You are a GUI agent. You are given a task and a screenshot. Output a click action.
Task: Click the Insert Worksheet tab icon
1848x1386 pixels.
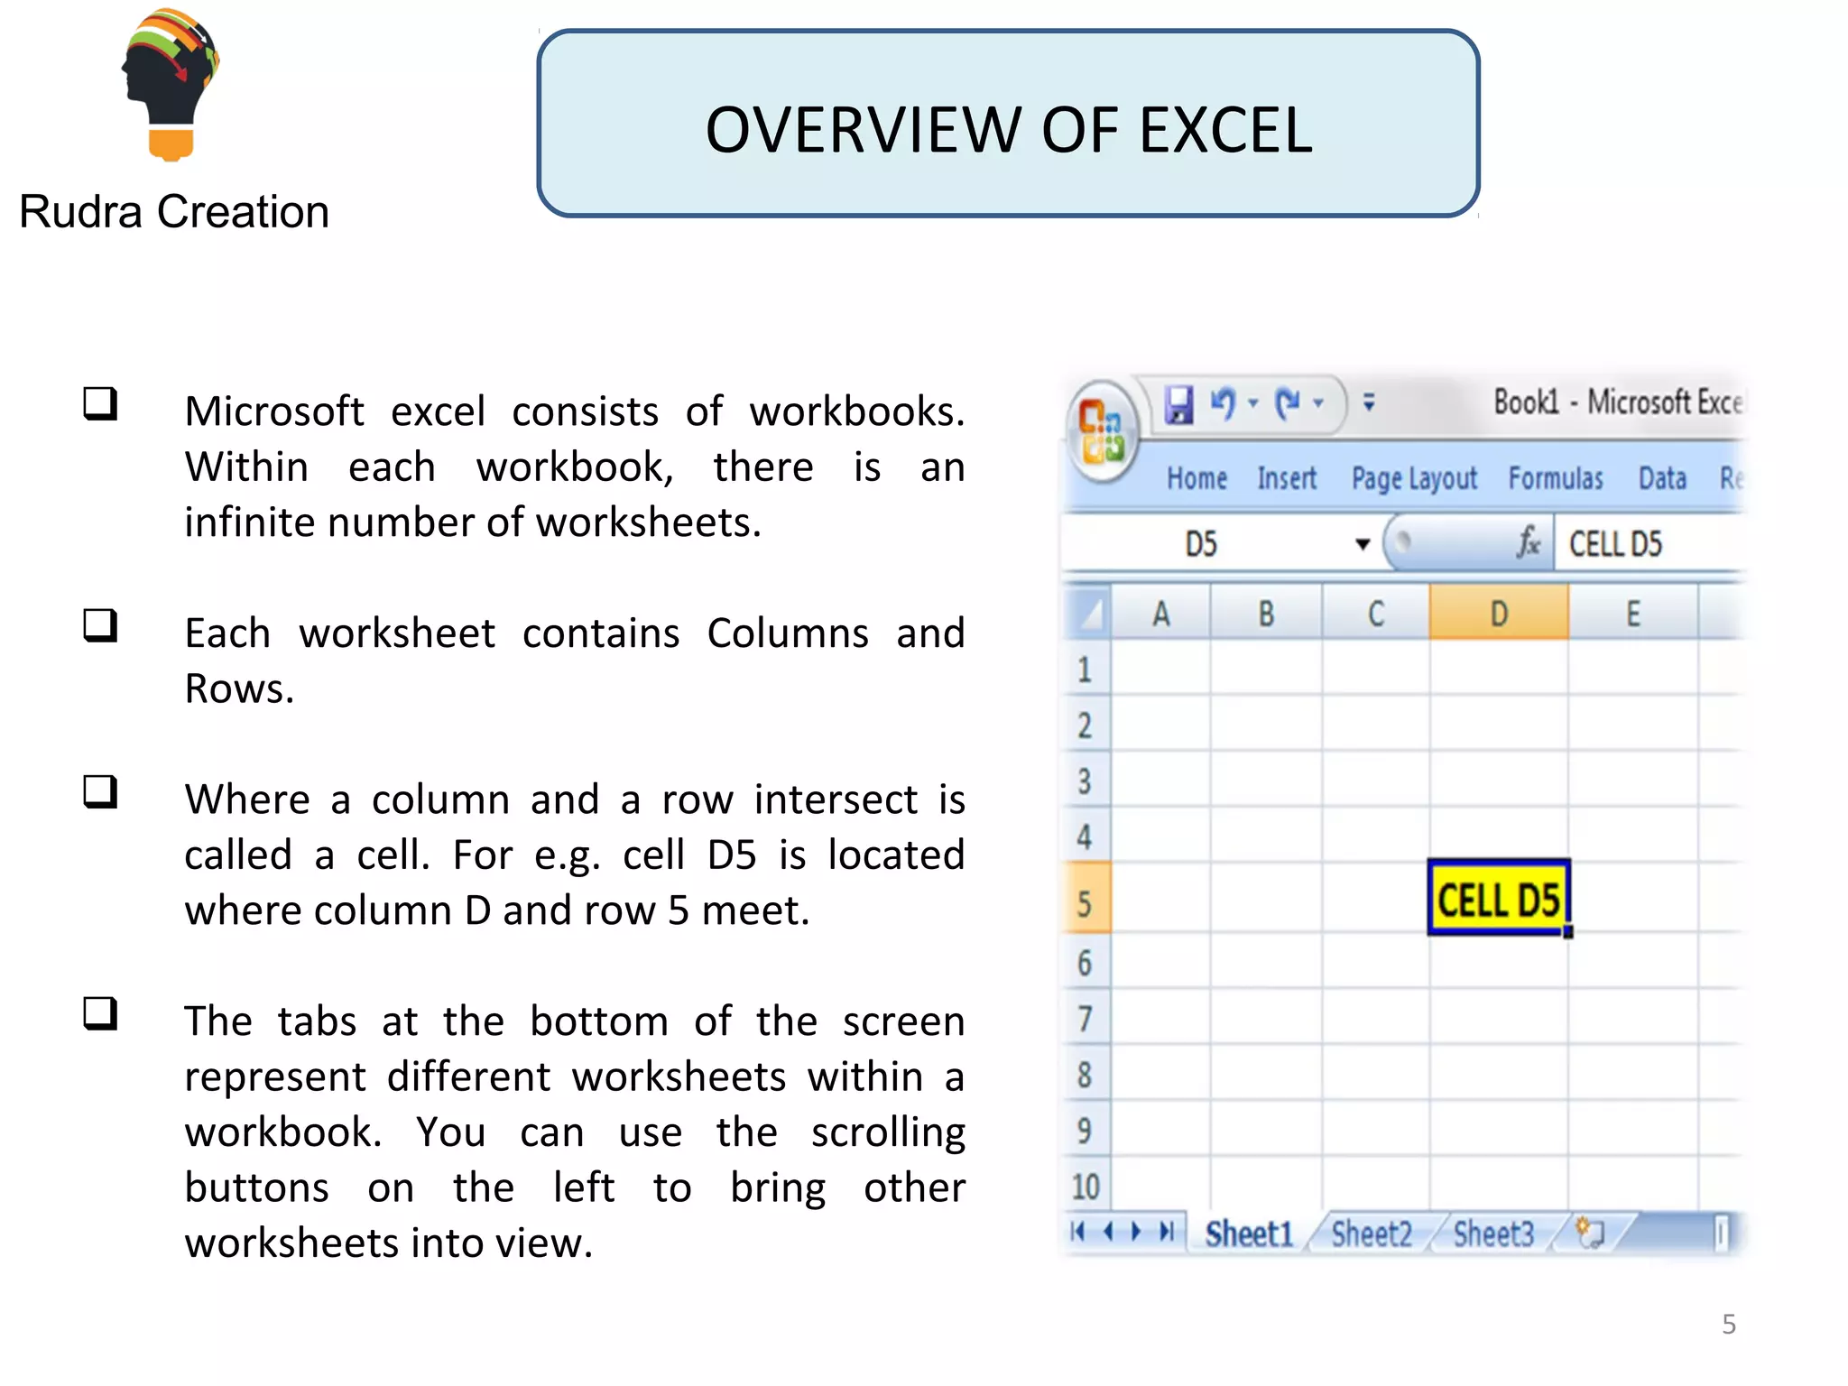tap(1590, 1233)
